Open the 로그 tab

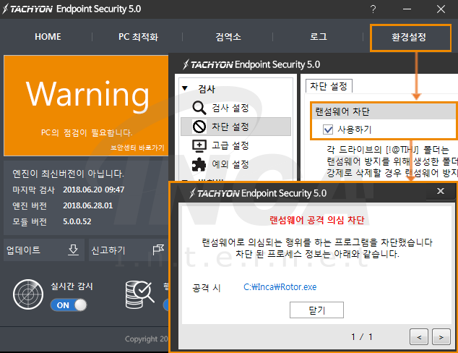point(319,37)
